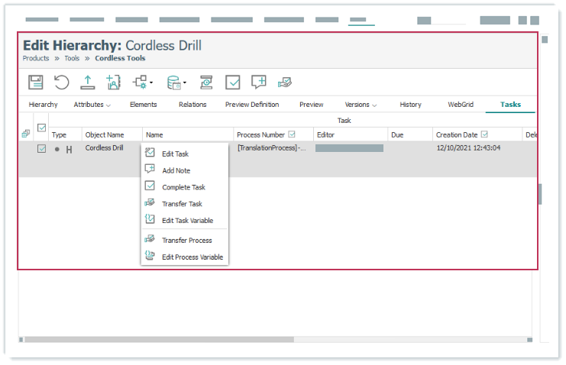Choose Transfer Process in context menu
Screen dimensions: 566x365
pos(186,241)
